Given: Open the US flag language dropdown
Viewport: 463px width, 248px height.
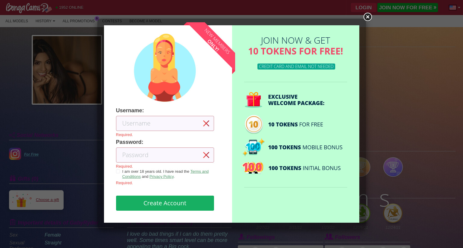Looking at the screenshot, I should point(455,8).
